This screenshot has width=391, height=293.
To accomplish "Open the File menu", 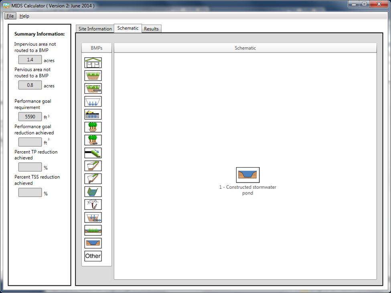I will (10, 16).
